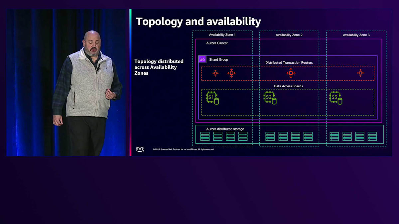Screen dimensions: 399x224
Task: Click the rightmost storage stack in Availability Zone 1
Action: [x=243, y=136]
